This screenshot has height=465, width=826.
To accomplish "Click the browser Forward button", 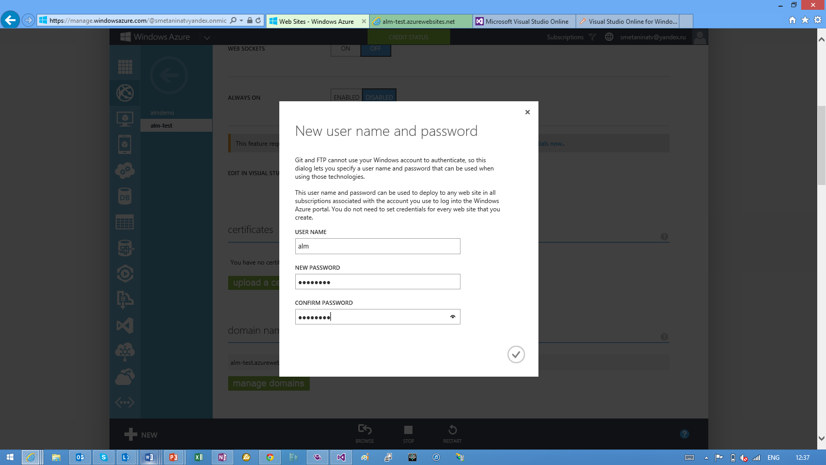I will [x=28, y=21].
